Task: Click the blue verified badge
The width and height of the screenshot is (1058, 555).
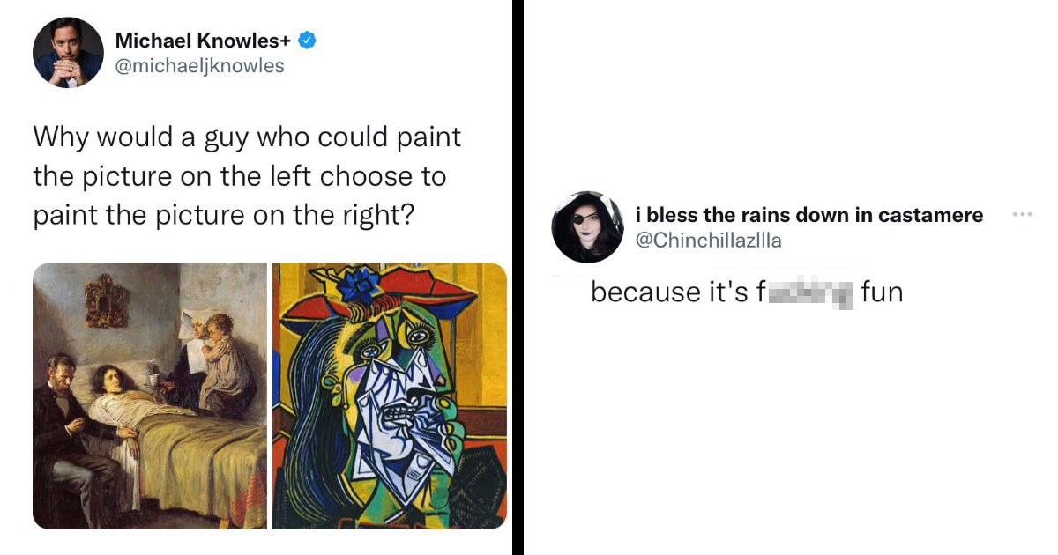Action: point(308,40)
